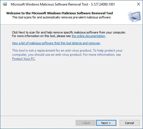Click the 'not a replacement for anti-virus' line
The width and height of the screenshot is (143, 129).
[x=67, y=51]
